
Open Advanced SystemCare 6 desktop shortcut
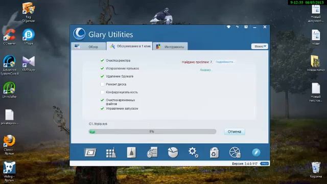coord(9,65)
